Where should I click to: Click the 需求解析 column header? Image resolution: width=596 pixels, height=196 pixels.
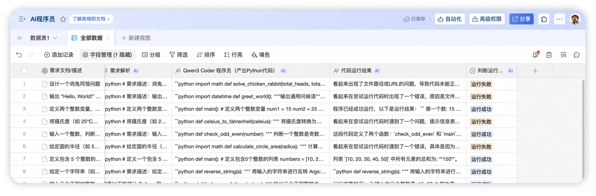[138, 71]
